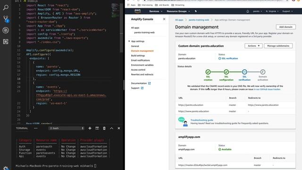Image resolution: width=302 pixels, height=170 pixels.
Task: Open Rewrites and redirects settings
Action: pyautogui.click(x=142, y=75)
